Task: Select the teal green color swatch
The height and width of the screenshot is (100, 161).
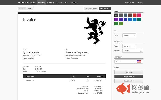Action: pyautogui.click(x=139, y=20)
